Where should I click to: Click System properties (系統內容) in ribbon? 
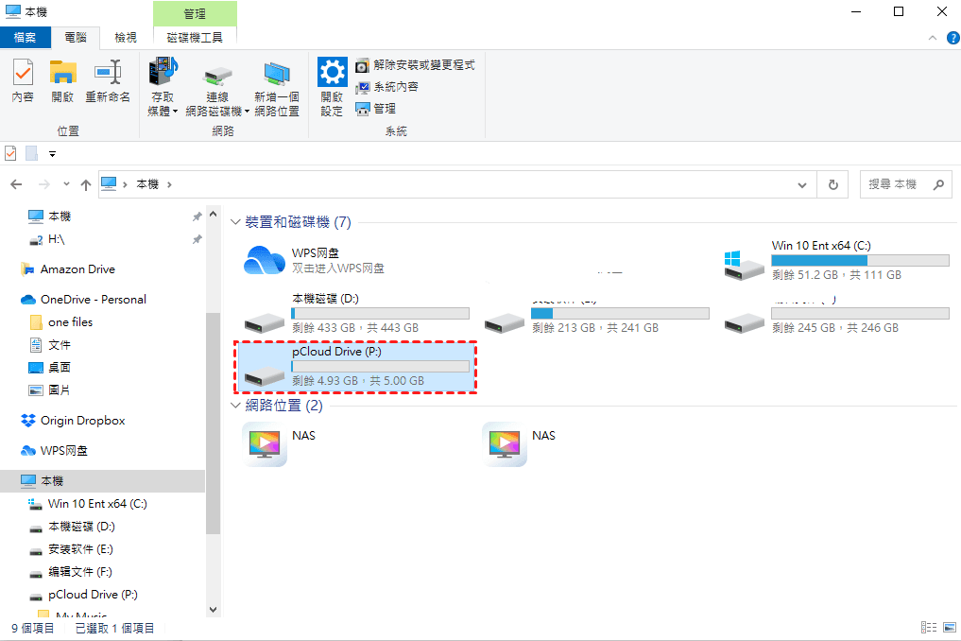[x=386, y=87]
